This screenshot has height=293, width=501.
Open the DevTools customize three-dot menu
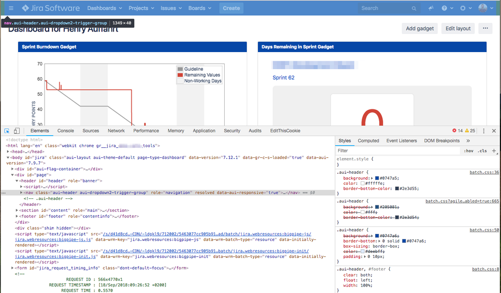483,130
